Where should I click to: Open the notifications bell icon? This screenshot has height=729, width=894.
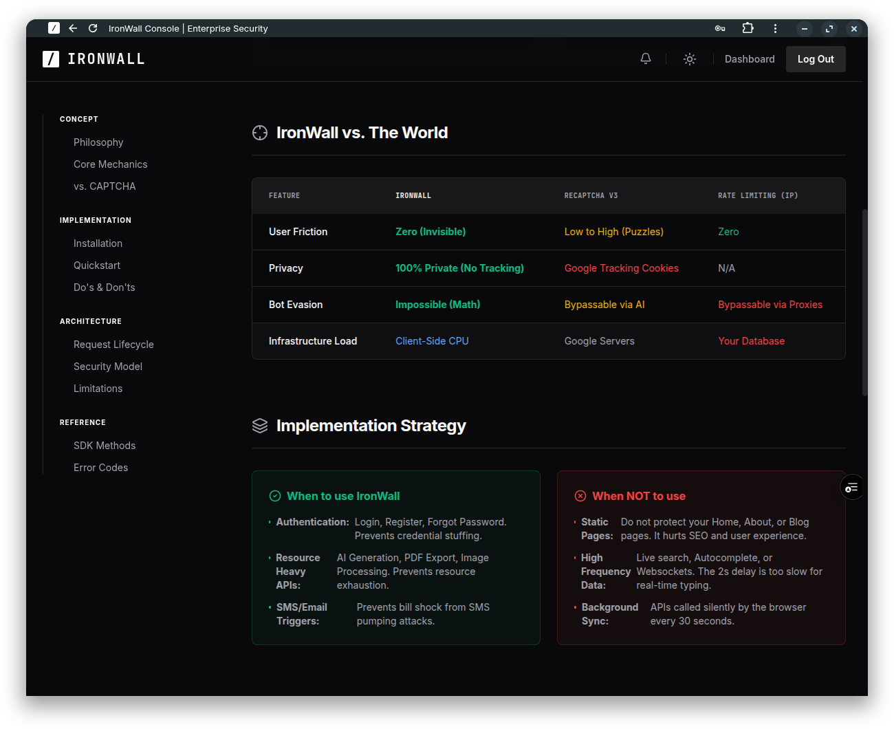(x=645, y=58)
